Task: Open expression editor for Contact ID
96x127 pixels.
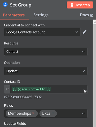Action: tap(85, 91)
